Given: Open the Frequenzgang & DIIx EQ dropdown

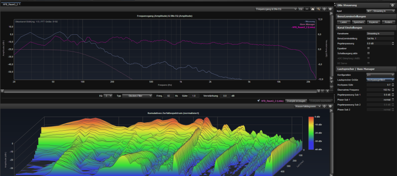Looking at the screenshot, I should (x=276, y=9).
